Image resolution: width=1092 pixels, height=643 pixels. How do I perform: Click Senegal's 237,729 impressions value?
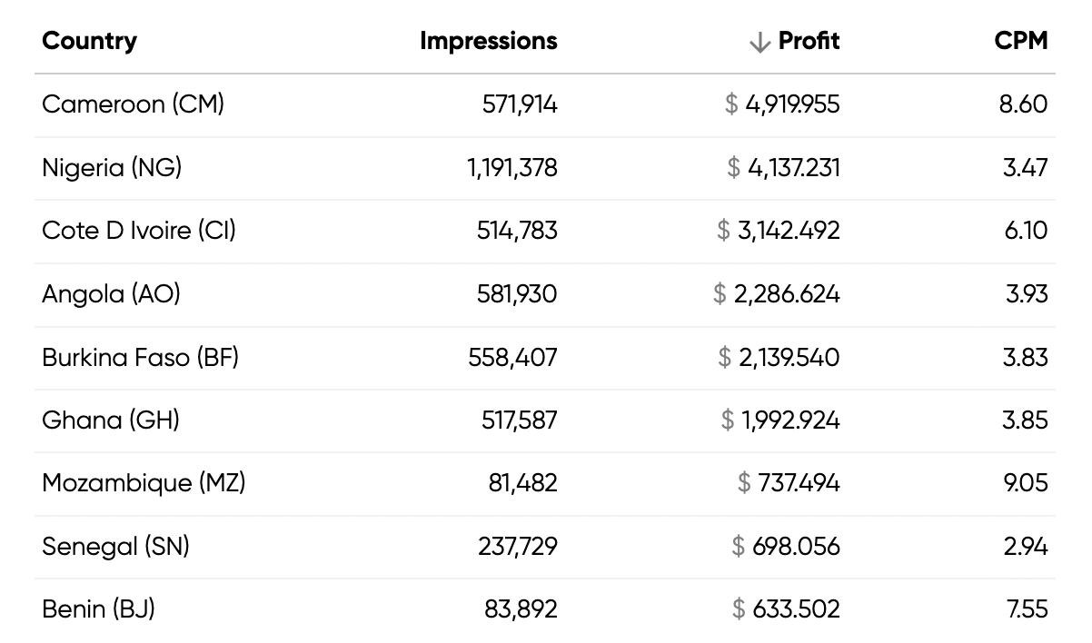click(518, 547)
